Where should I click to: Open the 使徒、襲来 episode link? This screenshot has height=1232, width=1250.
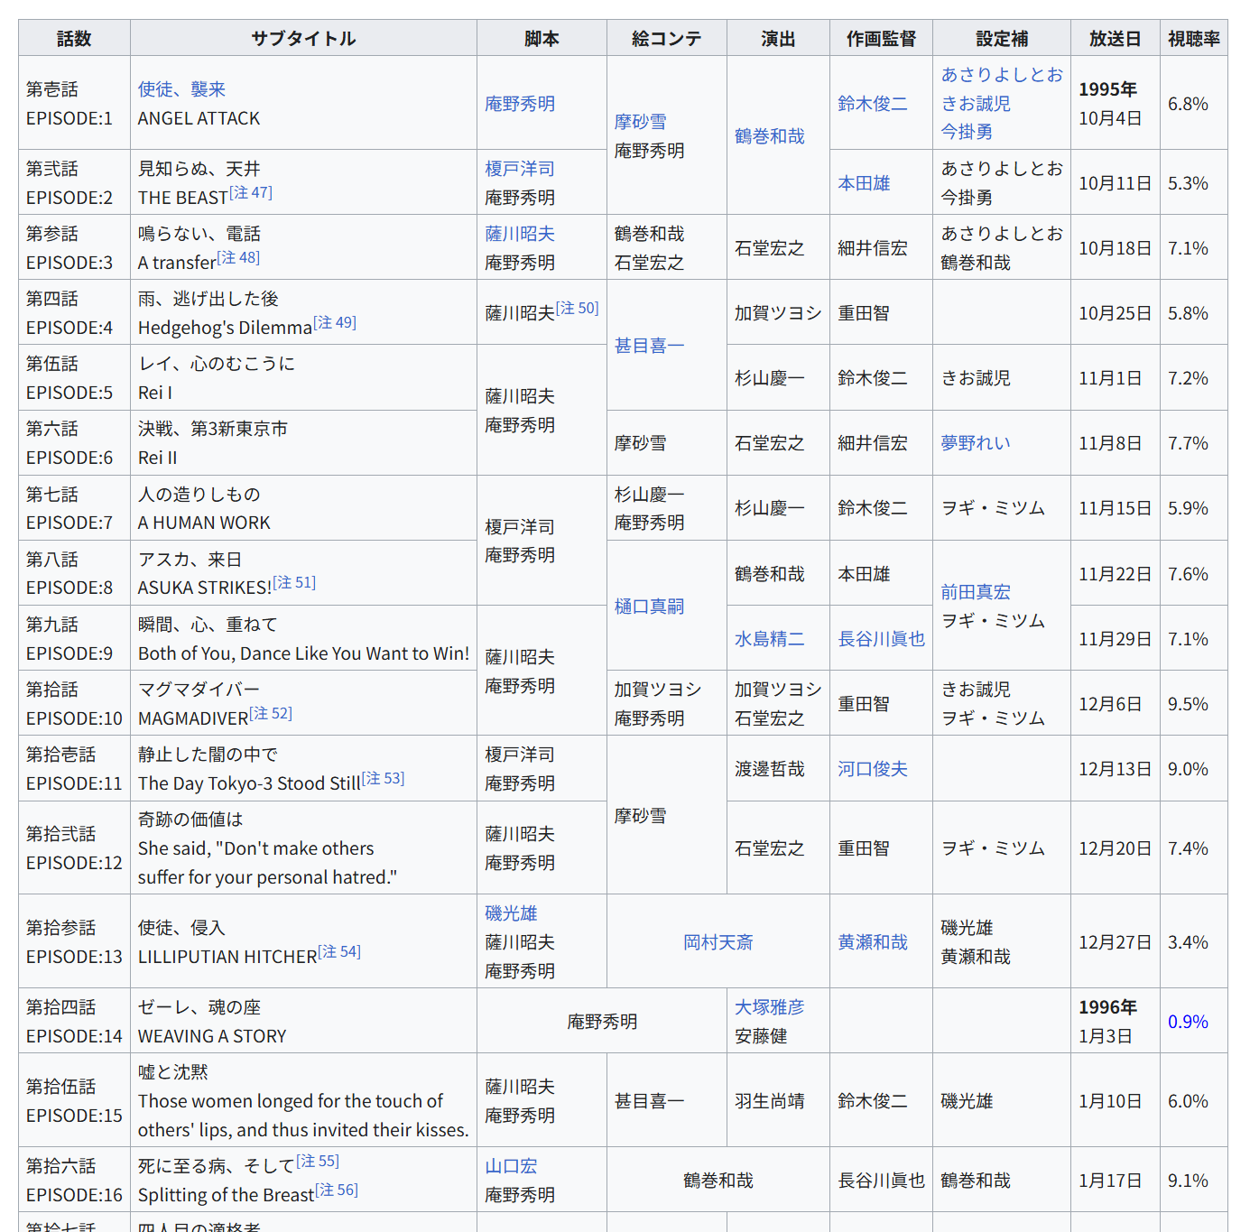[x=181, y=89]
